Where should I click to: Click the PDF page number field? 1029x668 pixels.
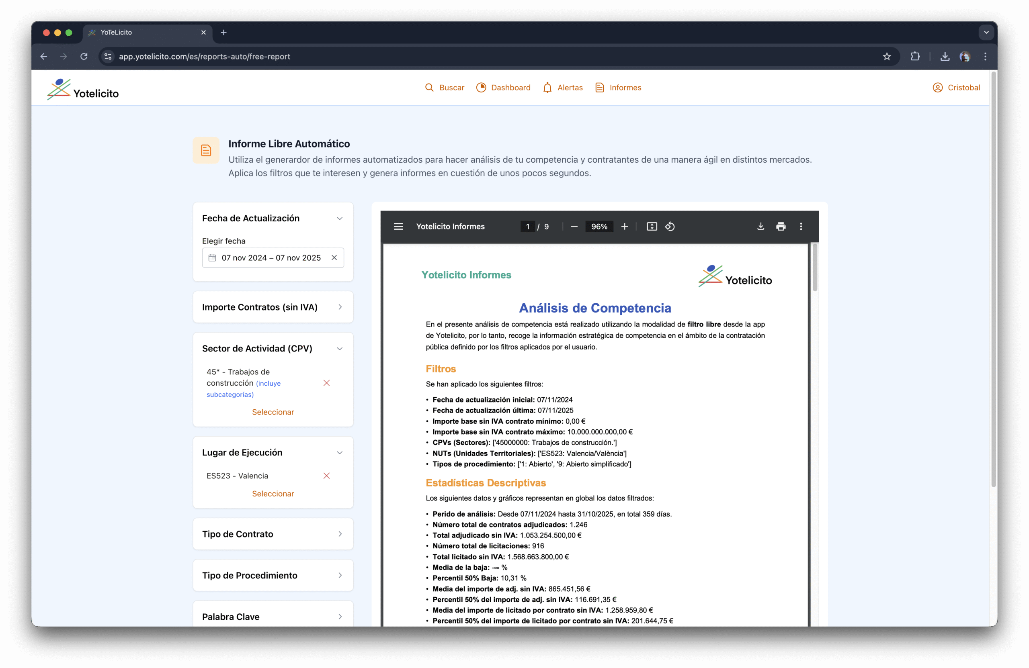coord(527,227)
